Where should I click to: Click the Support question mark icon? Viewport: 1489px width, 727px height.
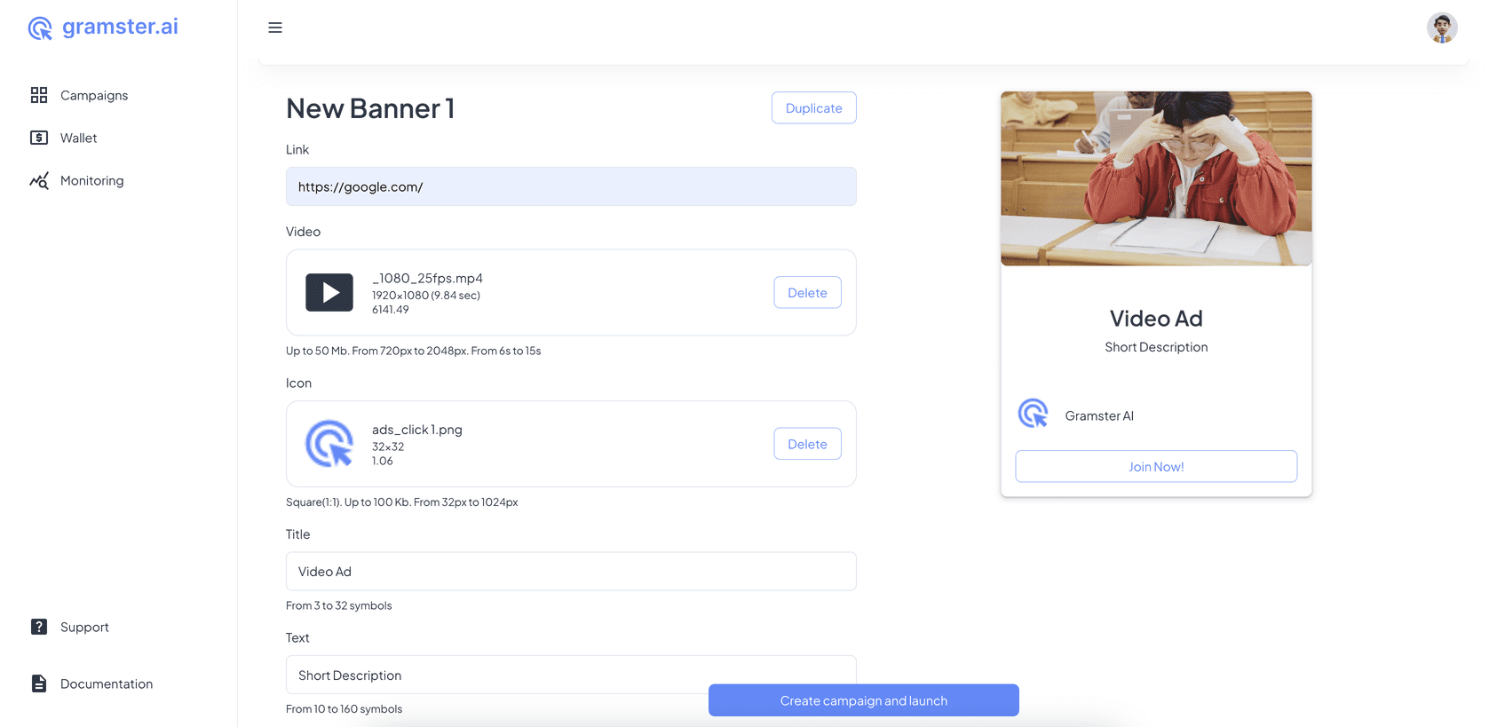(x=39, y=627)
